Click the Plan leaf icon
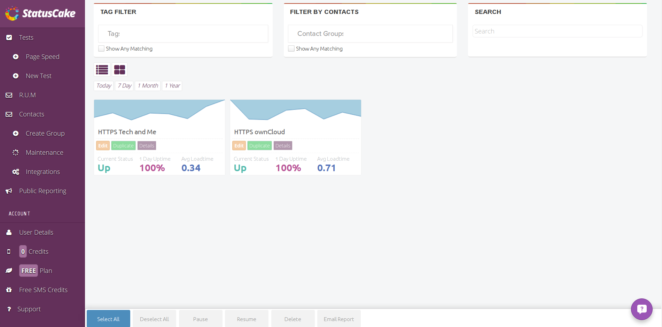662x327 pixels. point(9,271)
